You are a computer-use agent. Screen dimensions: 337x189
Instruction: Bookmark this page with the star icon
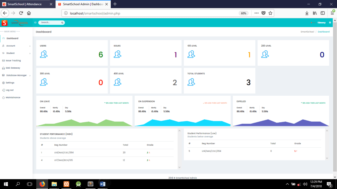coord(270,13)
